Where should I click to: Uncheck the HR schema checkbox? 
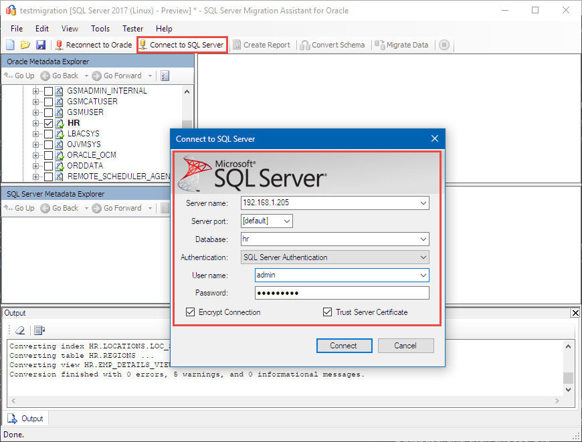coord(49,122)
